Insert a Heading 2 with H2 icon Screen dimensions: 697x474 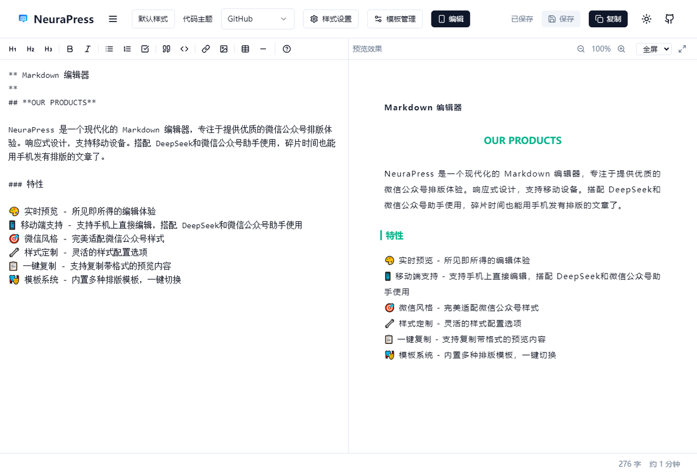[30, 49]
